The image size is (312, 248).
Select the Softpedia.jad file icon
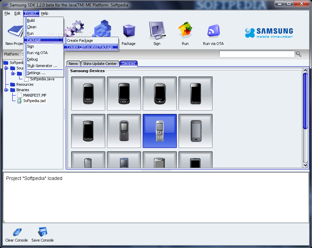[x=19, y=101]
